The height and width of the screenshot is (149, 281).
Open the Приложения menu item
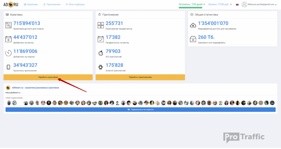pos(52,4)
